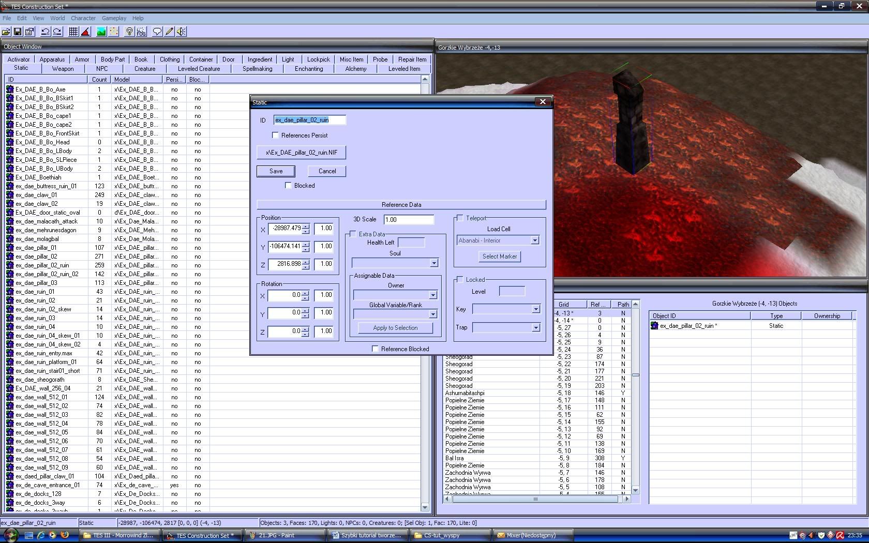
Task: Expand the Owner dropdown
Action: coord(433,295)
